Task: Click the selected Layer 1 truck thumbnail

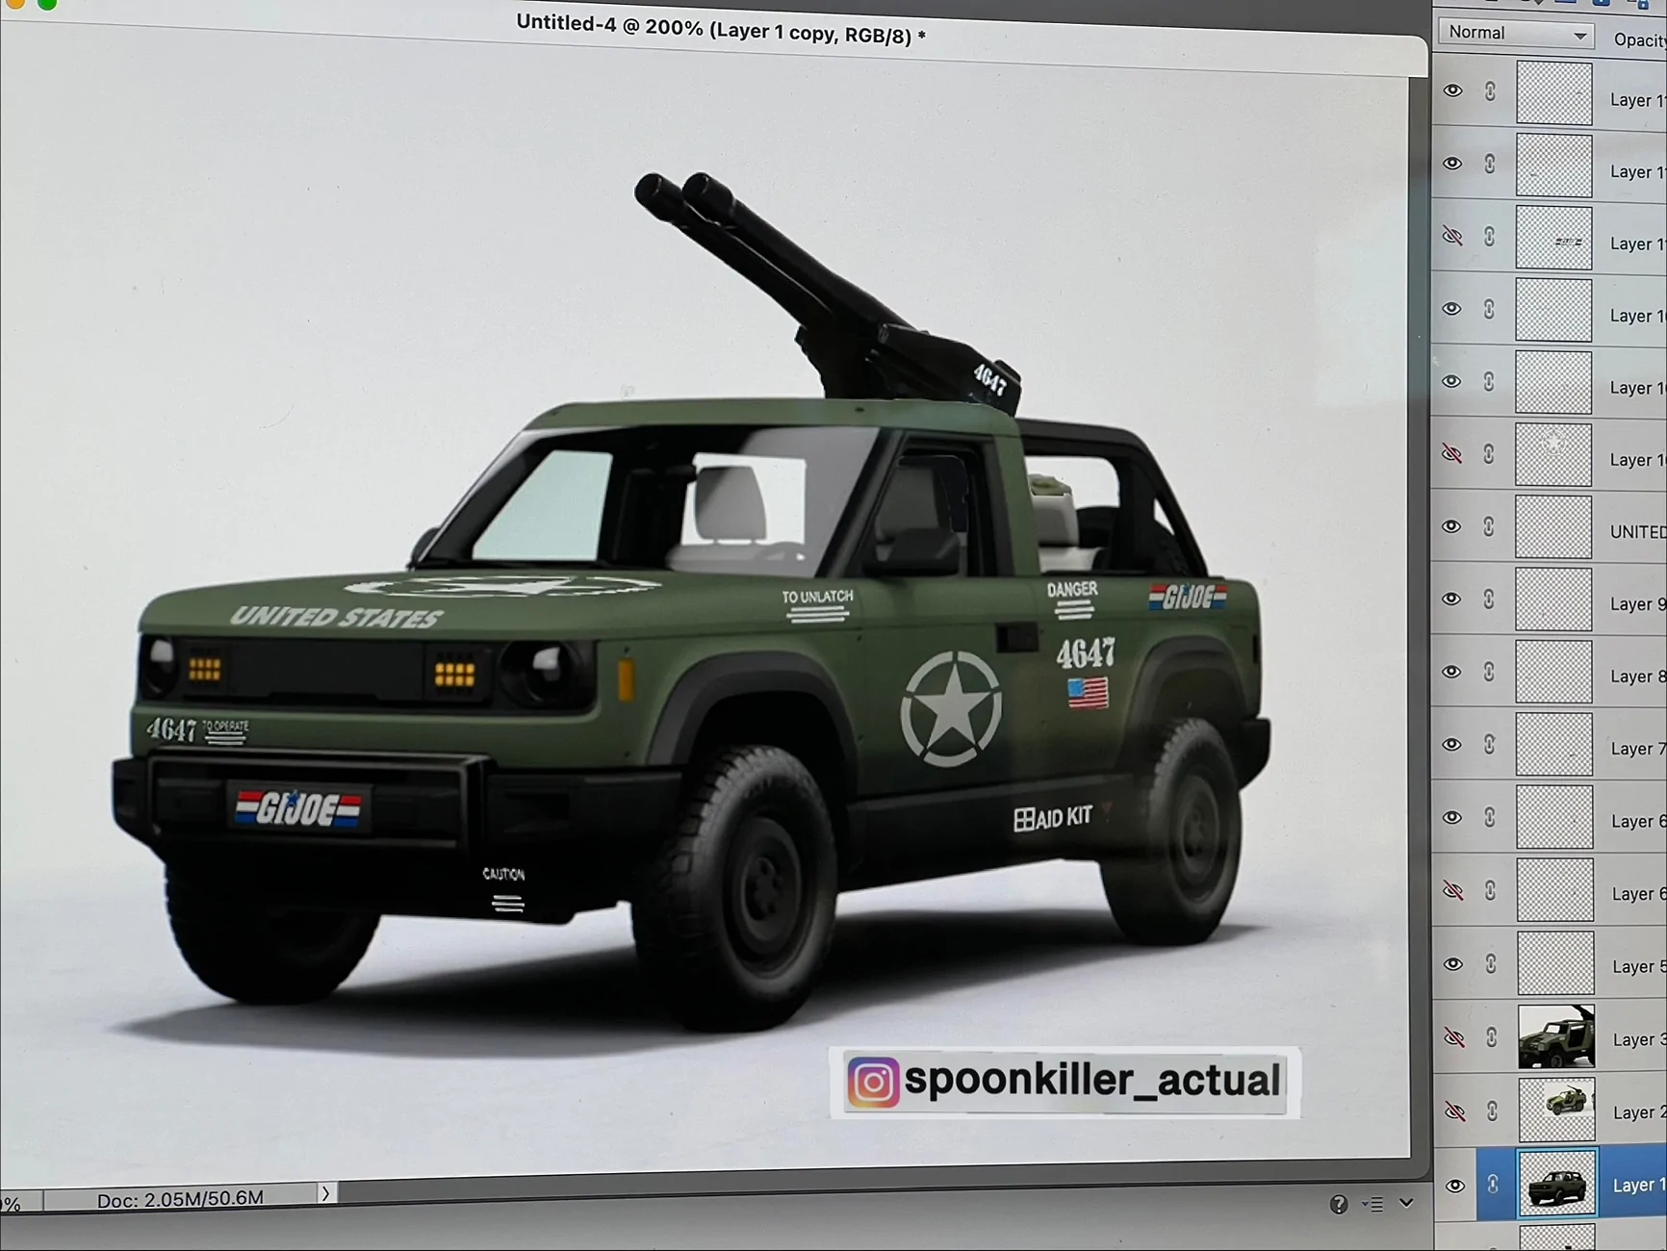Action: click(x=1557, y=1183)
